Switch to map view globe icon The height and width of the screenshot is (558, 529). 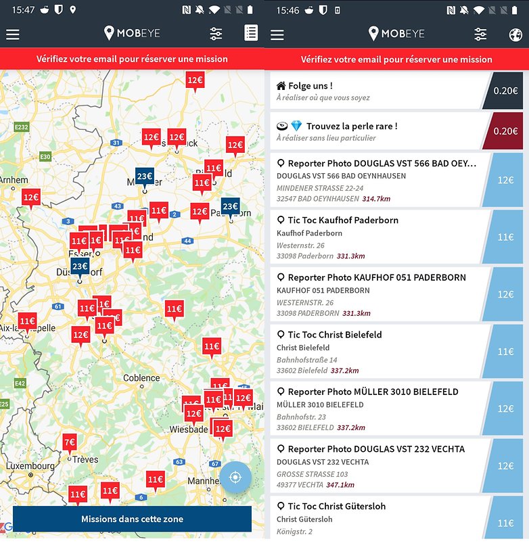(x=515, y=34)
